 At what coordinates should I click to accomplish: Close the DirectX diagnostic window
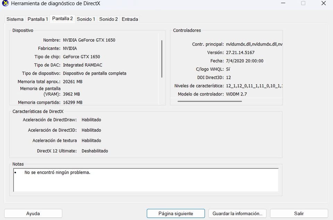pos(323,3)
